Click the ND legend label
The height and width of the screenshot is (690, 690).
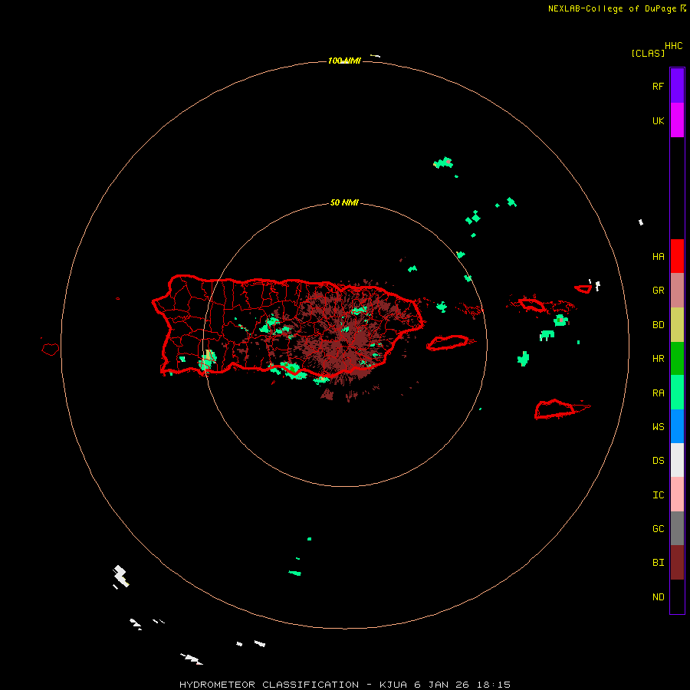pyautogui.click(x=658, y=597)
